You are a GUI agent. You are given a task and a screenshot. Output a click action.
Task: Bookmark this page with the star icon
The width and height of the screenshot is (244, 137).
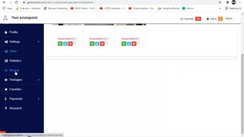point(220,2)
